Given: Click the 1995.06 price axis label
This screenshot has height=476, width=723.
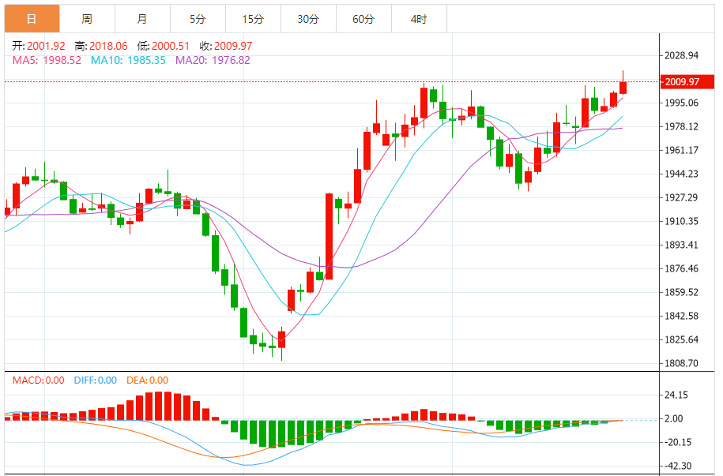Looking at the screenshot, I should point(681,103).
